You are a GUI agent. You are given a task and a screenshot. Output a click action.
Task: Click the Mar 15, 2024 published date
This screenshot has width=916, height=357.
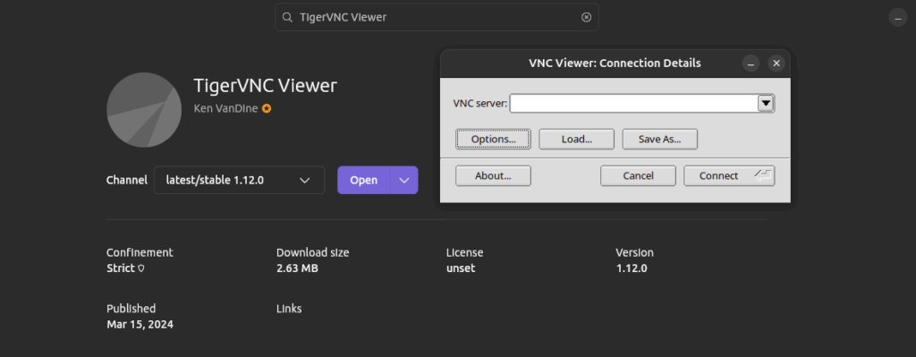(x=140, y=324)
